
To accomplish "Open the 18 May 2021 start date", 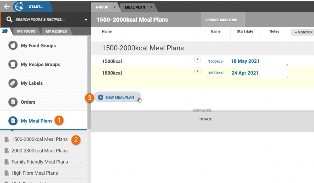I will [x=245, y=61].
